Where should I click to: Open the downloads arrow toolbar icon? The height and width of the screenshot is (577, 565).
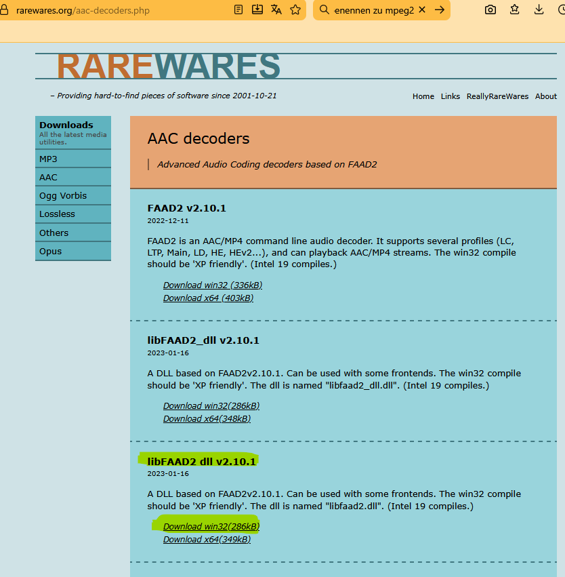pyautogui.click(x=539, y=9)
